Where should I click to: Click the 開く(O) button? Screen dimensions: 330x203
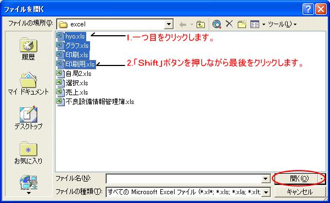coord(297,179)
